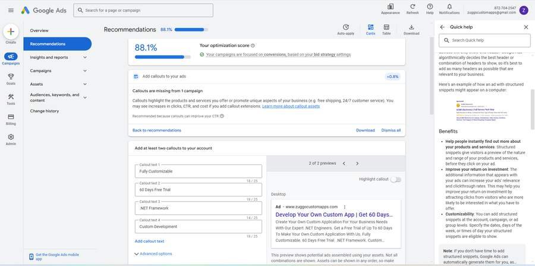The height and width of the screenshot is (266, 535).
Task: Click the 88.1% score bar in card
Action: pyautogui.click(x=163, y=57)
